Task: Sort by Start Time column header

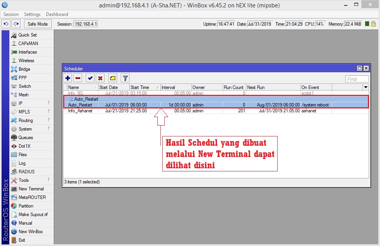Action: click(x=145, y=87)
